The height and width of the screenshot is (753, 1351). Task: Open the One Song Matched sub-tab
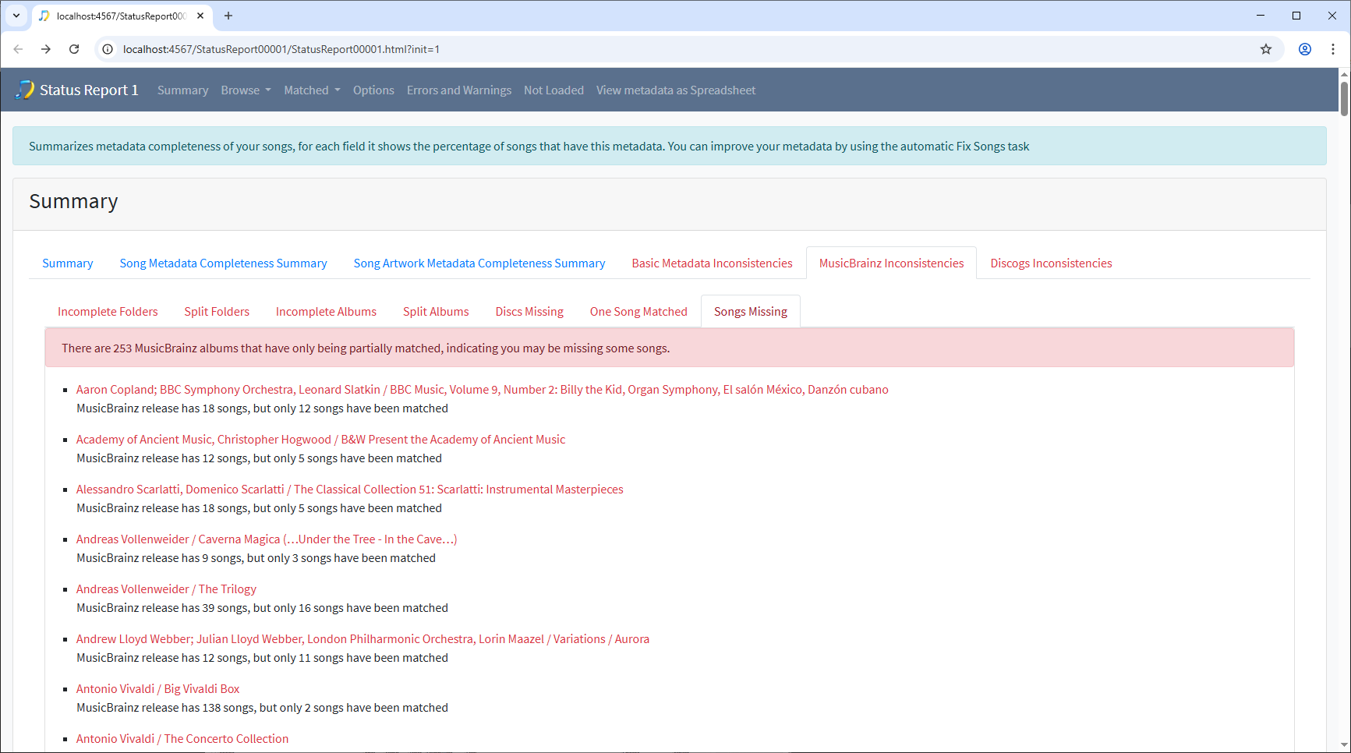pos(638,312)
